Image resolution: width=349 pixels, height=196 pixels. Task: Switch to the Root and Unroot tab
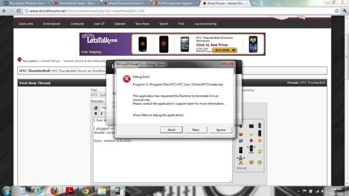click(x=126, y=3)
